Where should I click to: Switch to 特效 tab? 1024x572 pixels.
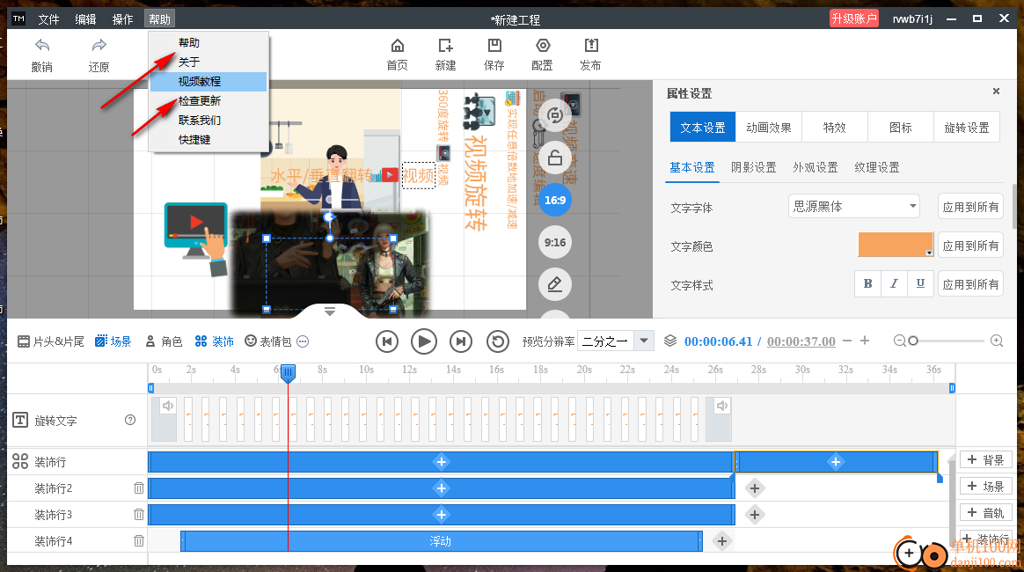pos(835,128)
